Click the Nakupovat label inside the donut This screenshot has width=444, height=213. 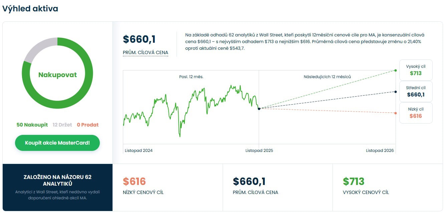pos(57,75)
